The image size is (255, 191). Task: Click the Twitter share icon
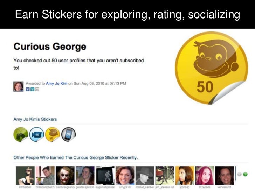pos(32,89)
